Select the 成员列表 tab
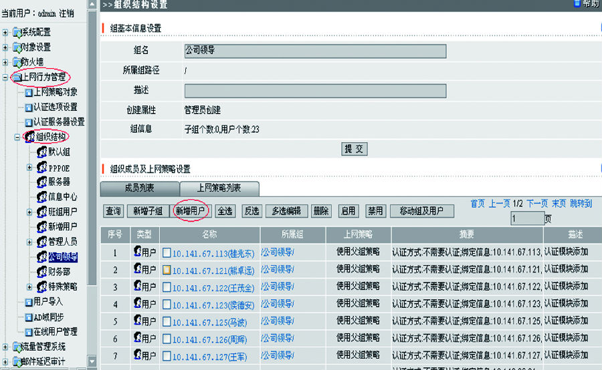The image size is (602, 370). pyautogui.click(x=139, y=188)
